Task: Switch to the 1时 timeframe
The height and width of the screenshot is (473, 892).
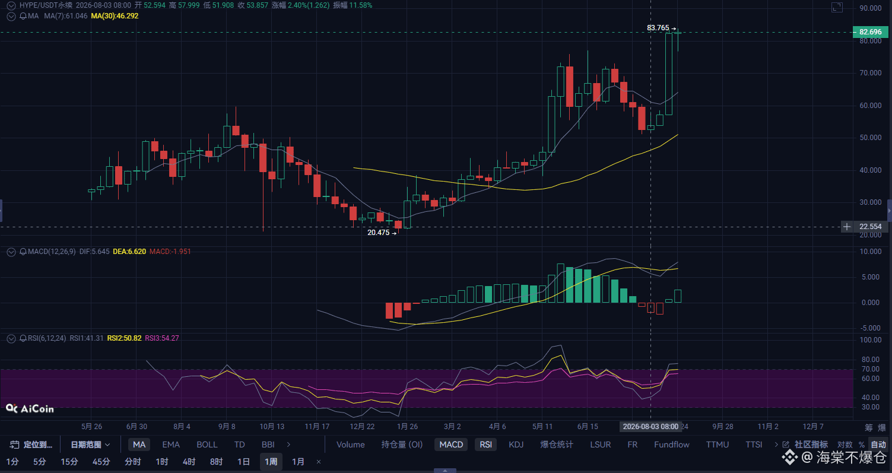Action: coord(161,462)
